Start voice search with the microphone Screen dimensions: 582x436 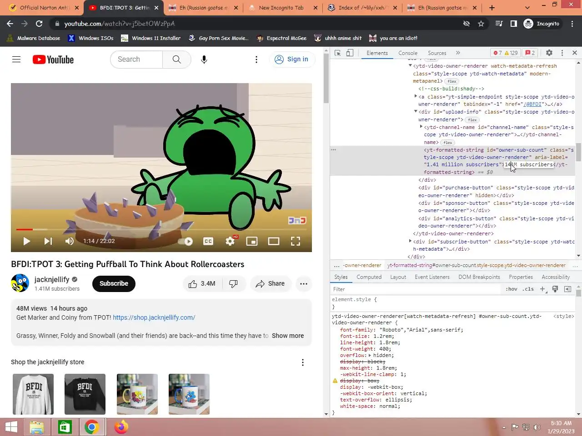204,59
